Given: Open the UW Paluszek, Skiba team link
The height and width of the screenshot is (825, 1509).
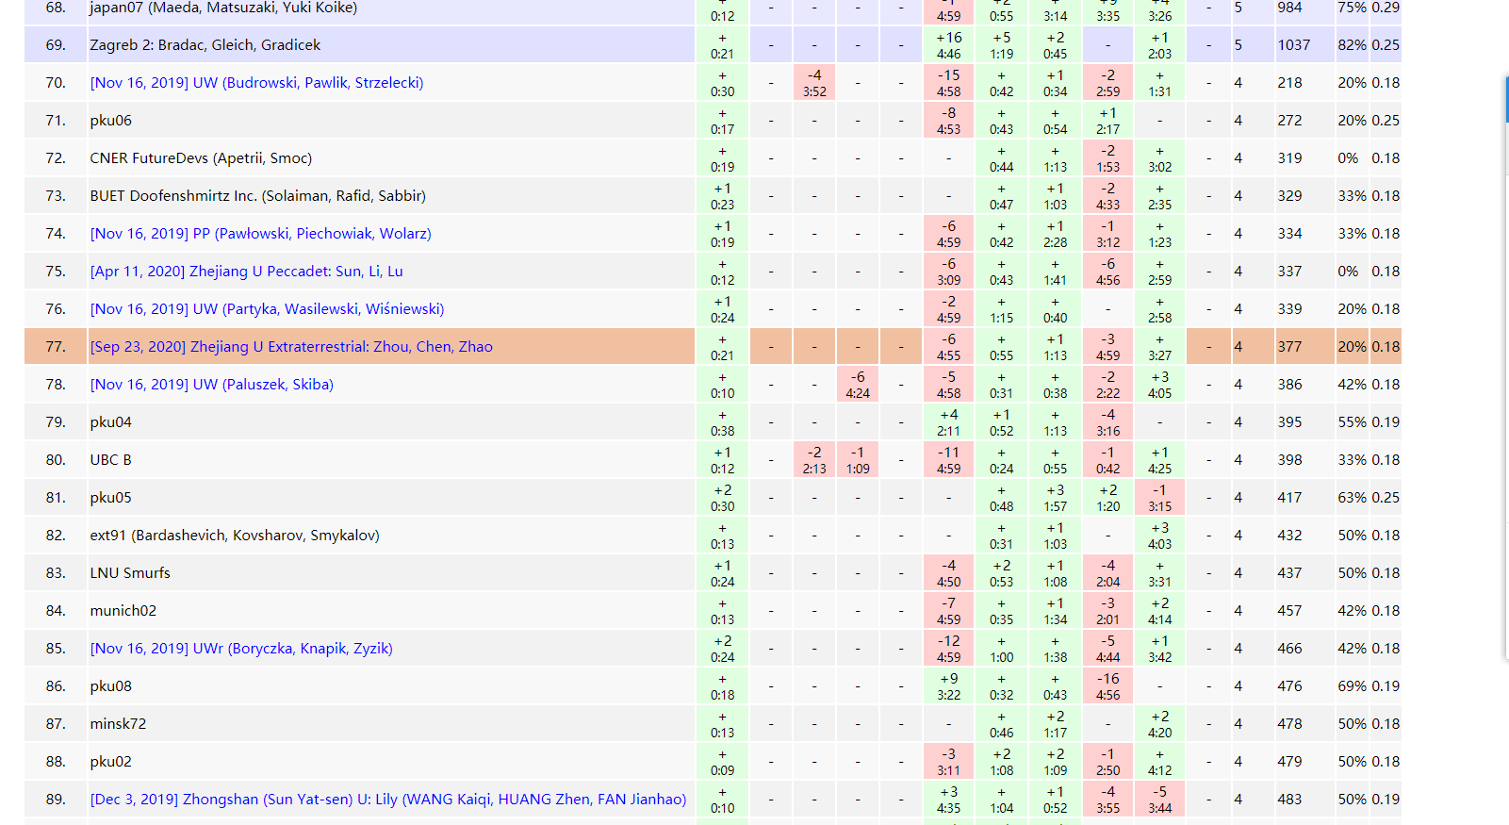Looking at the screenshot, I should pos(211,385).
